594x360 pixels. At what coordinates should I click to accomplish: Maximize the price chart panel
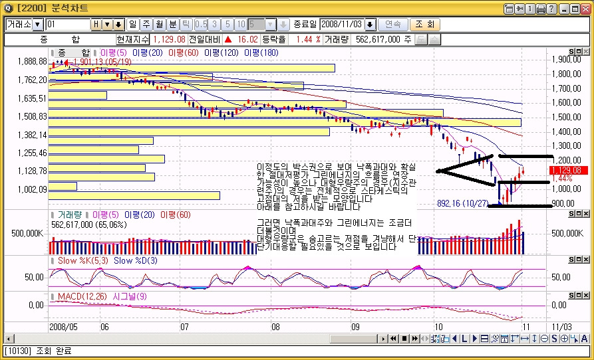click(579, 51)
